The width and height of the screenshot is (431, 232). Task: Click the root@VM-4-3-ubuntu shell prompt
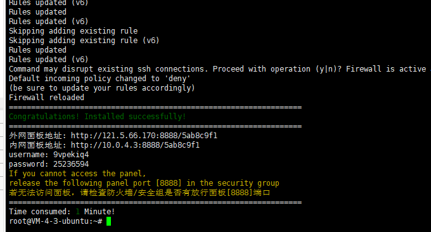click(x=56, y=221)
